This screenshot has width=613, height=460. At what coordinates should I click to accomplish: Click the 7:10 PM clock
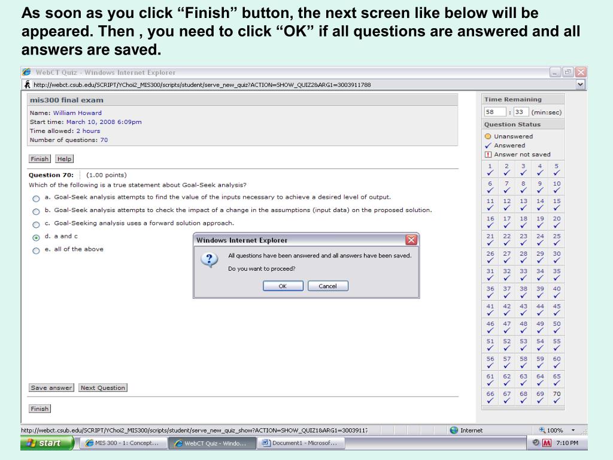point(567,443)
